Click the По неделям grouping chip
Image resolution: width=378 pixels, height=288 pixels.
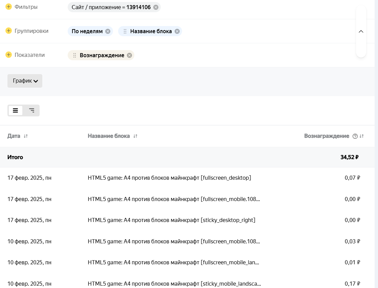tap(87, 31)
